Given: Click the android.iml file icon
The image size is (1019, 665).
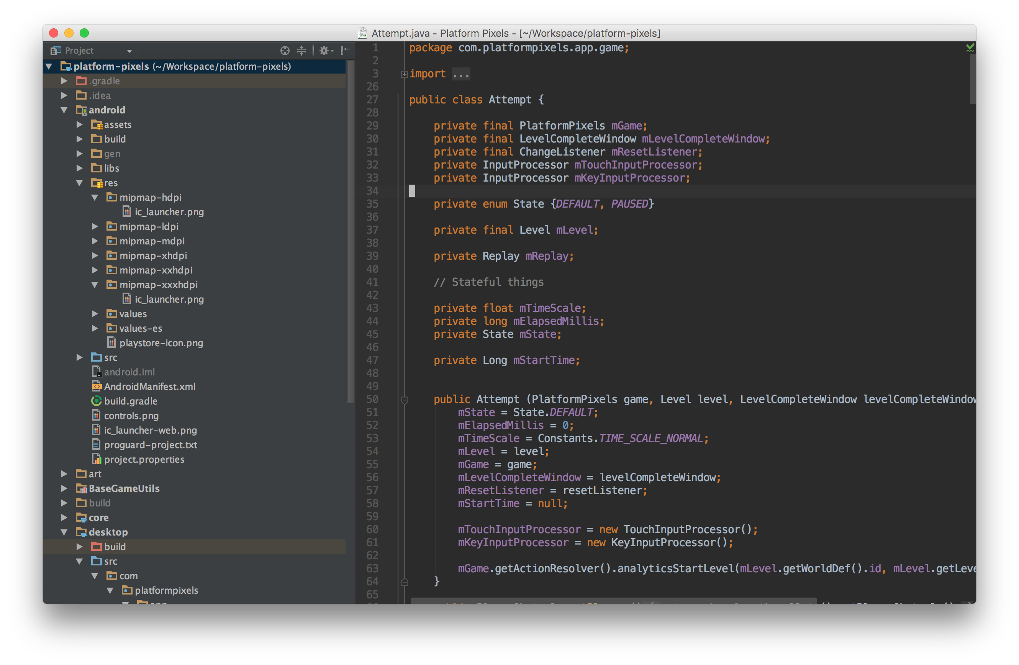Looking at the screenshot, I should click(96, 372).
